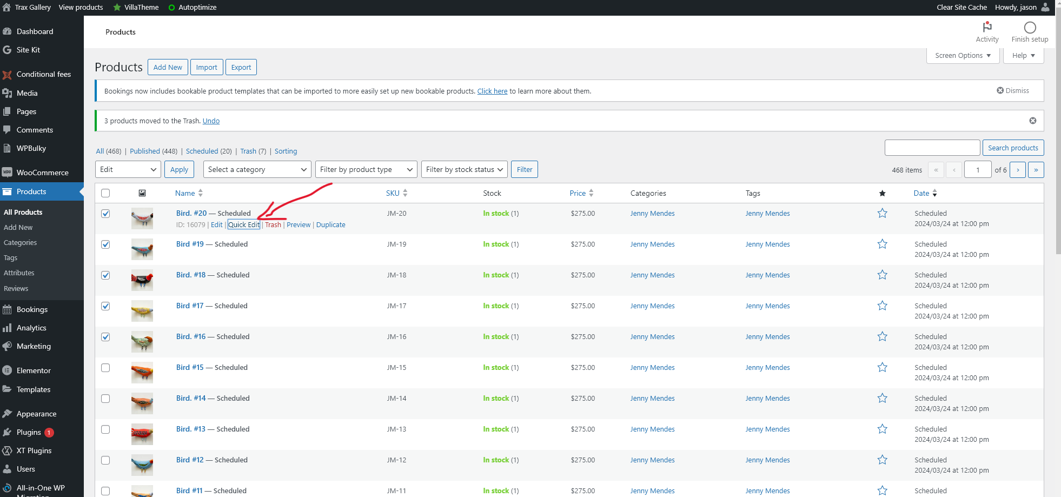Expand the Help panel
The image size is (1061, 497).
tap(1023, 55)
